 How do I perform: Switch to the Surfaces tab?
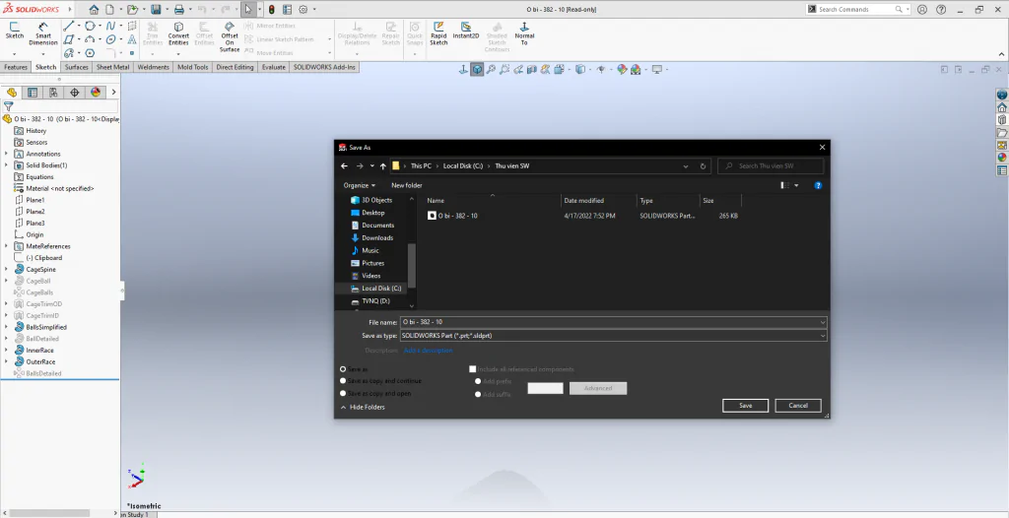77,67
